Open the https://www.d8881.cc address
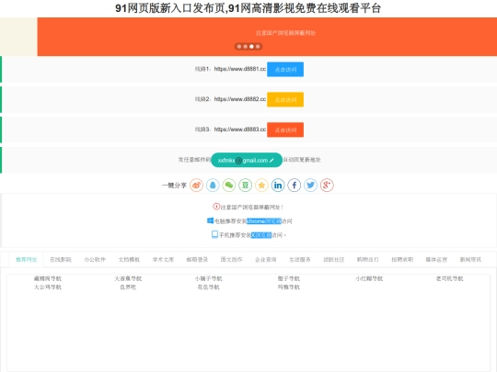 coord(240,69)
